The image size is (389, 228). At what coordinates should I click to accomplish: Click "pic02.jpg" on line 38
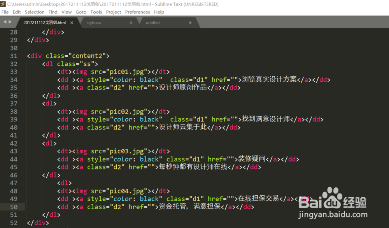127,111
